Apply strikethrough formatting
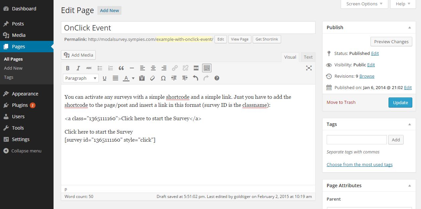The image size is (421, 209). (89, 68)
